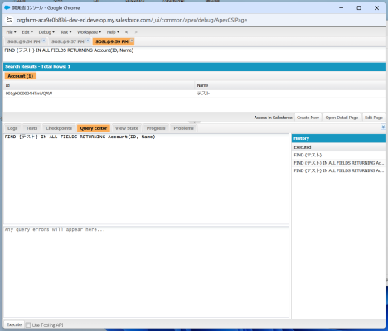Click the URL in the address bar
Viewport: 388px width, 331px height.
[x=132, y=20]
